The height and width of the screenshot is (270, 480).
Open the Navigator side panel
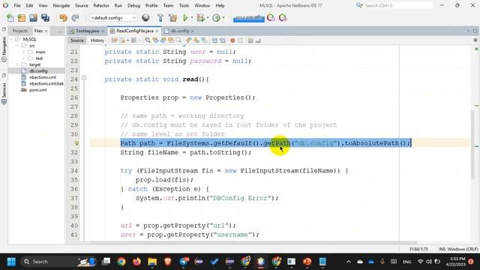(x=4, y=49)
